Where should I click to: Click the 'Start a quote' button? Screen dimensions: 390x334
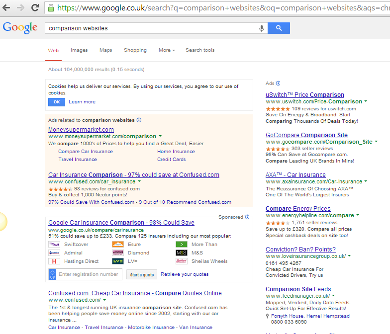click(142, 274)
